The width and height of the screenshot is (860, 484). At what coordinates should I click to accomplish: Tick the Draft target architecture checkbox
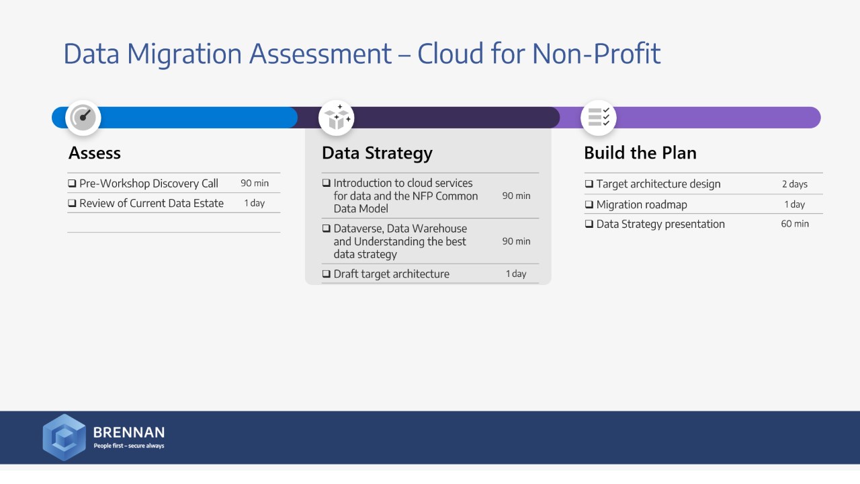click(x=327, y=274)
